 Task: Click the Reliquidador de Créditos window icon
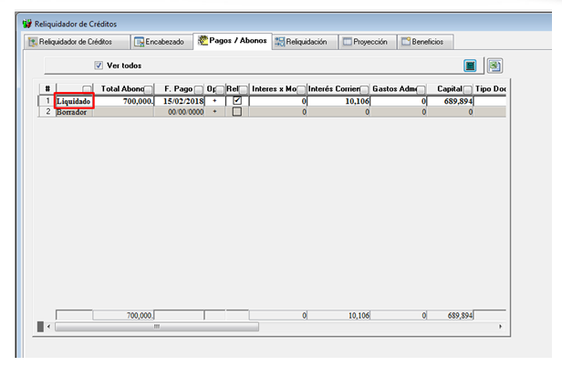pyautogui.click(x=26, y=23)
